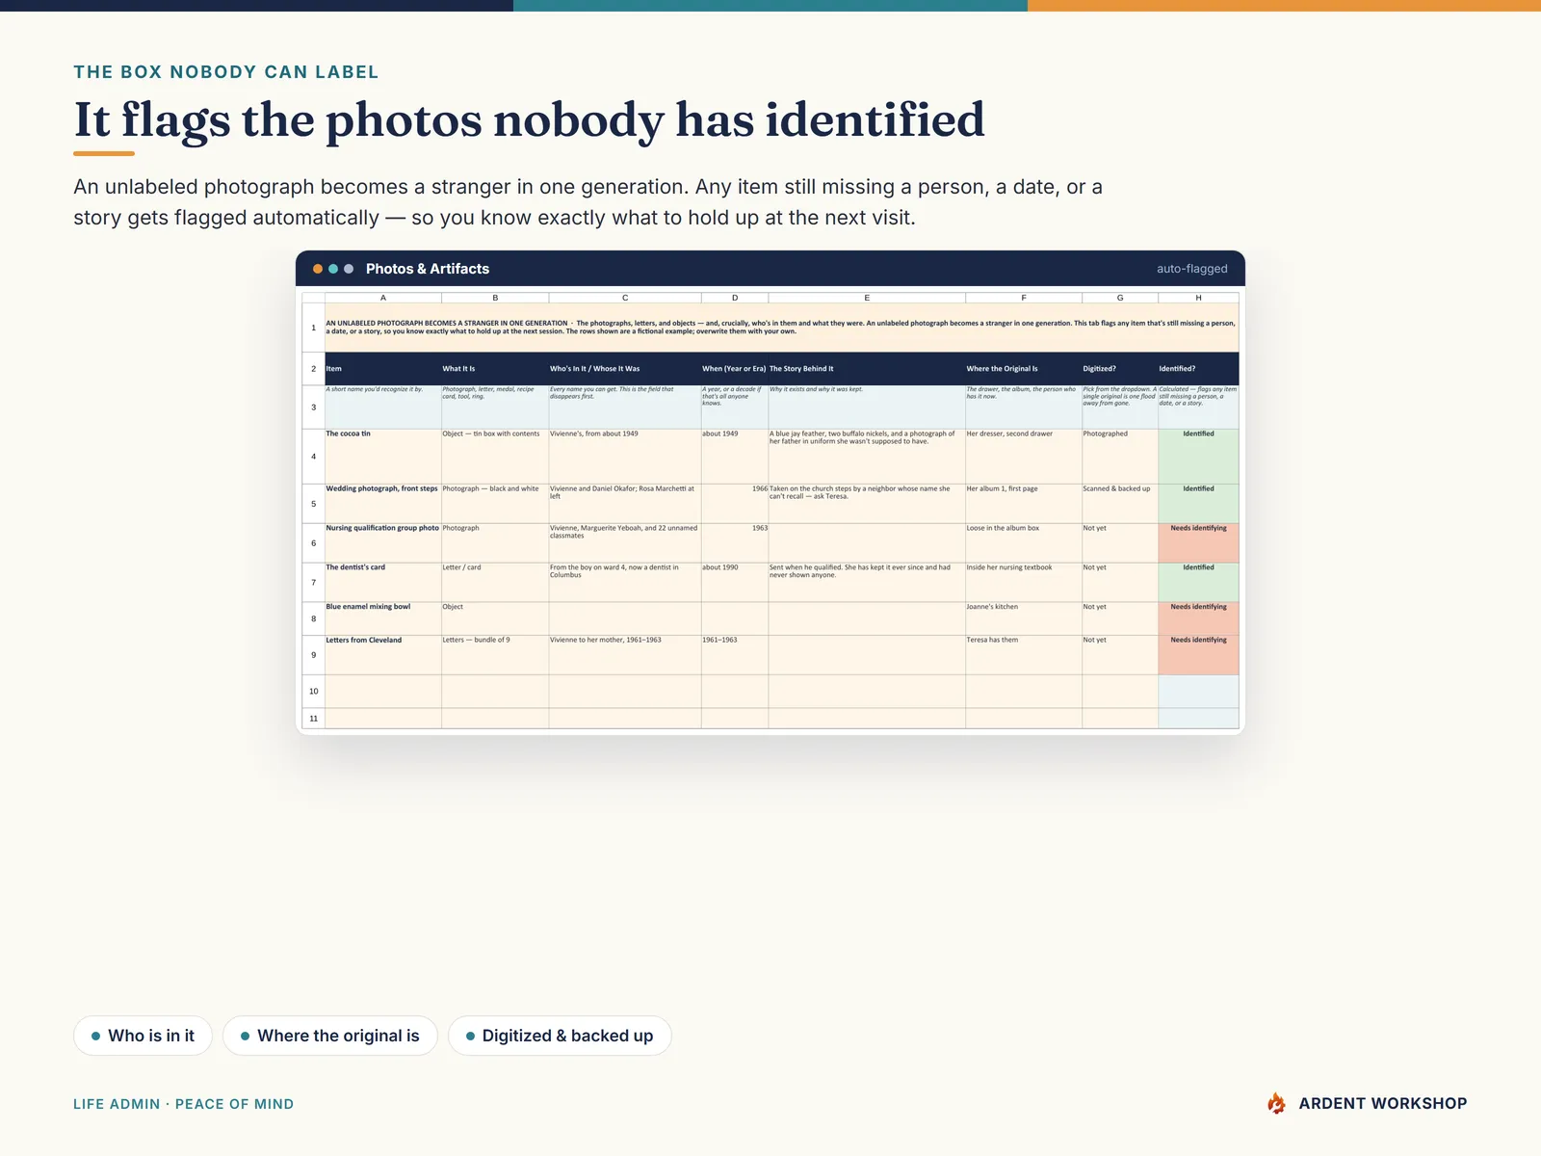The image size is (1541, 1156).
Task: Click the '1961–1963' date cell
Action: (x=735, y=655)
